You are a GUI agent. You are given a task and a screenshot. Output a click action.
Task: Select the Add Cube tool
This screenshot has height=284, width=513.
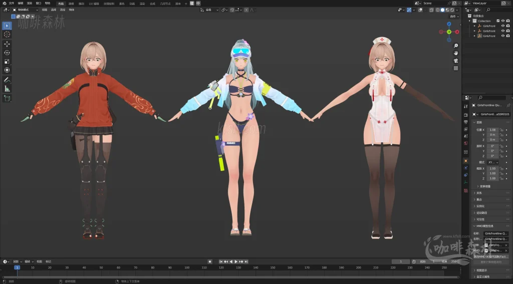pyautogui.click(x=7, y=98)
